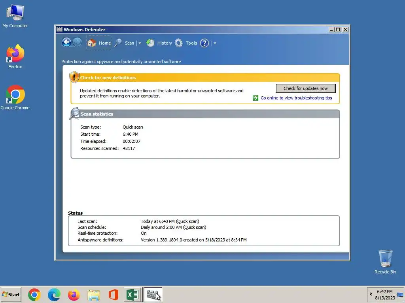Viewport: 405px width, 303px height.
Task: Launch Microsoft Edge from the taskbar
Action: coord(54,294)
